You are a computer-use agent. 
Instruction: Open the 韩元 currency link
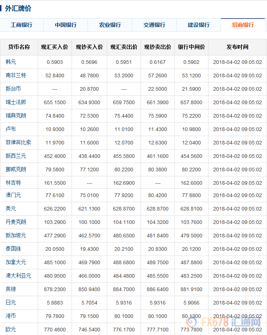click(x=11, y=62)
